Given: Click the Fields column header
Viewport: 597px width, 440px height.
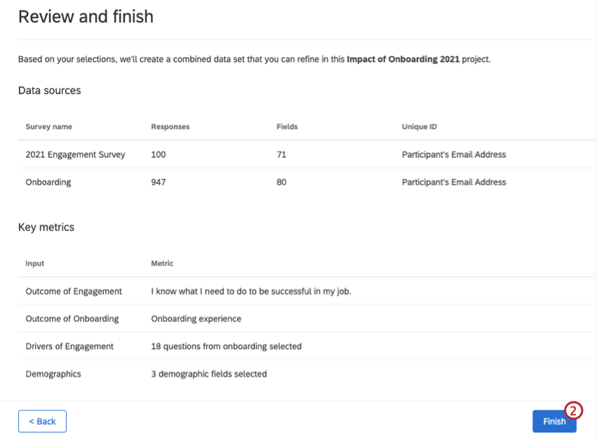Looking at the screenshot, I should click(287, 126).
